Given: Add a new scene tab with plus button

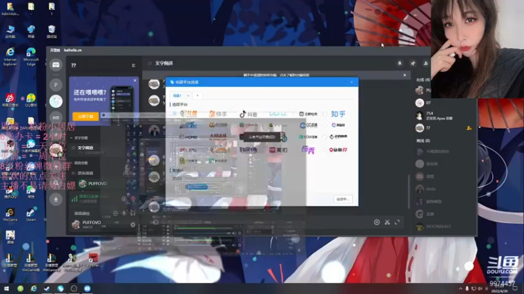Looking at the screenshot, I should coord(198,95).
